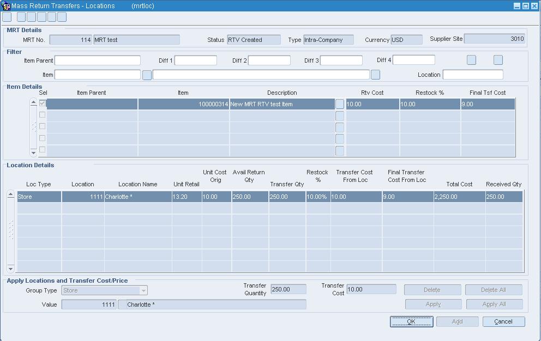Viewport: 541px width, 341px height.
Task: Click the Cancel button
Action: point(503,321)
